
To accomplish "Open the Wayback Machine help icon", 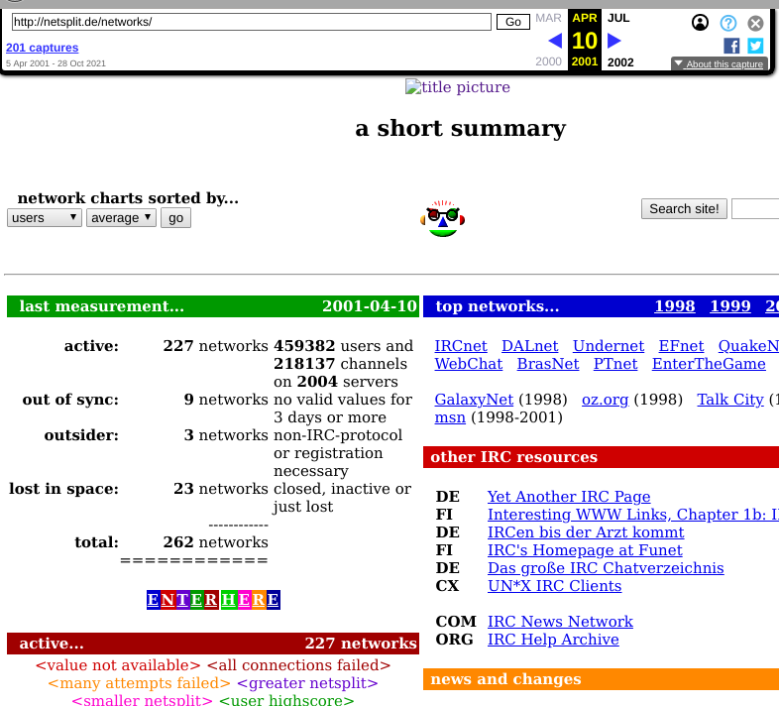I will coord(728,23).
